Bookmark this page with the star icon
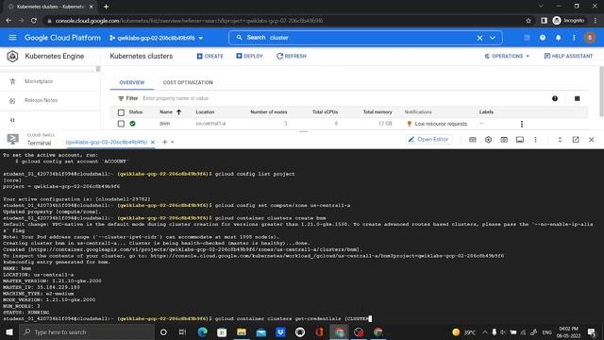The image size is (604, 340). 528,21
